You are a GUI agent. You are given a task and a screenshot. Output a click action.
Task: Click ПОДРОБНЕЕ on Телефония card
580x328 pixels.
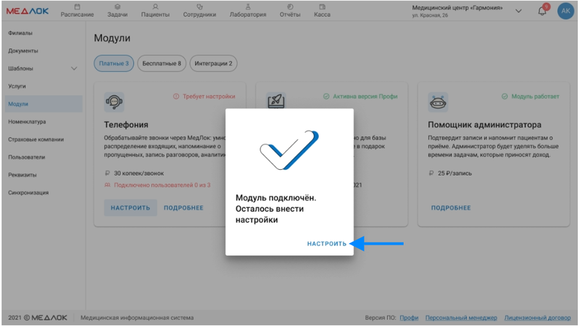click(x=183, y=208)
